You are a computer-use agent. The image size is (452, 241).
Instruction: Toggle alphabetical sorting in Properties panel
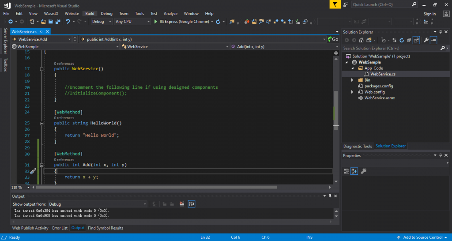pos(354,171)
